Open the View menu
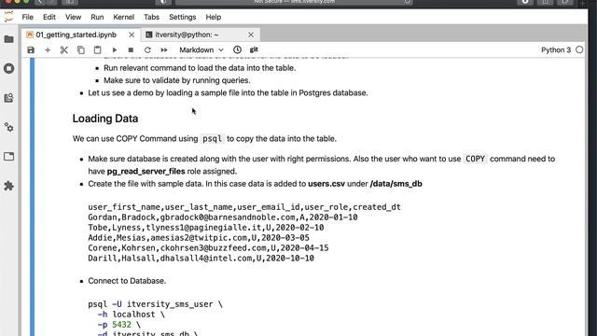This screenshot has height=336, width=597. 73,17
